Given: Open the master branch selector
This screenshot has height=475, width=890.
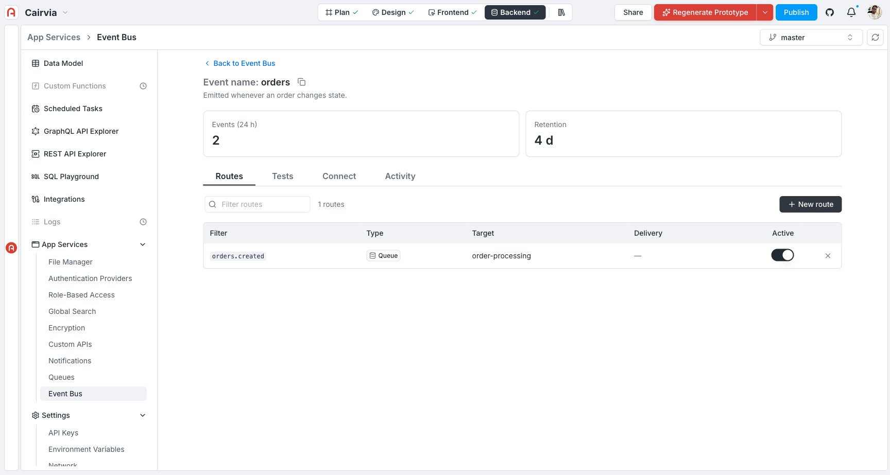Looking at the screenshot, I should [811, 37].
